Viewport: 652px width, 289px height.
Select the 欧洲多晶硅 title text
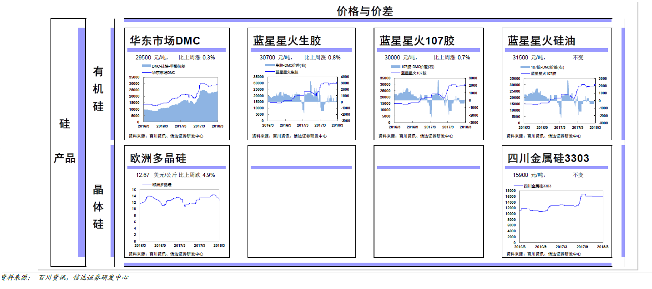(158, 158)
